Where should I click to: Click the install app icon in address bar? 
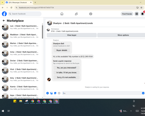coord(137,8)
